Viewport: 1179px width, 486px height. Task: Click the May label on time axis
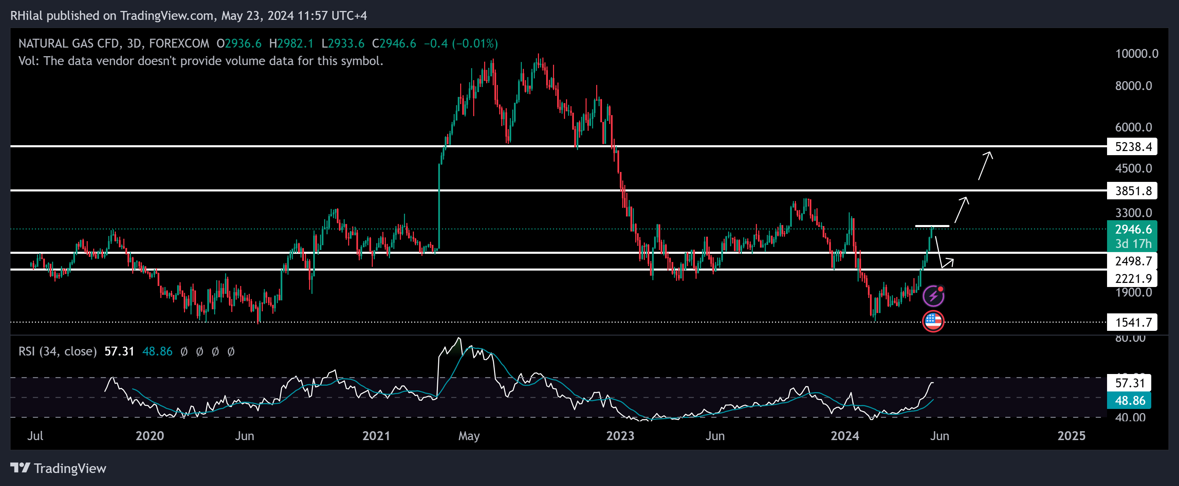469,436
